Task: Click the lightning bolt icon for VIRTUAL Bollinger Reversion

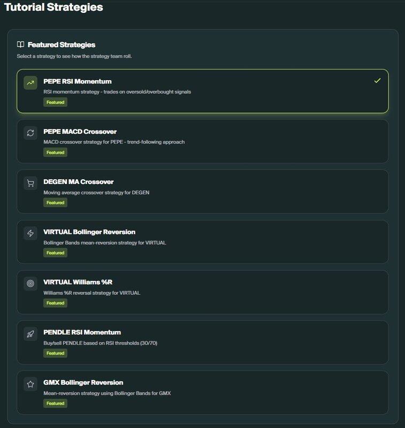Action: tap(30, 233)
